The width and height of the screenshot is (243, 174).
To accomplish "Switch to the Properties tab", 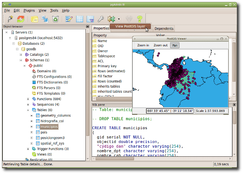I will 102,28.
